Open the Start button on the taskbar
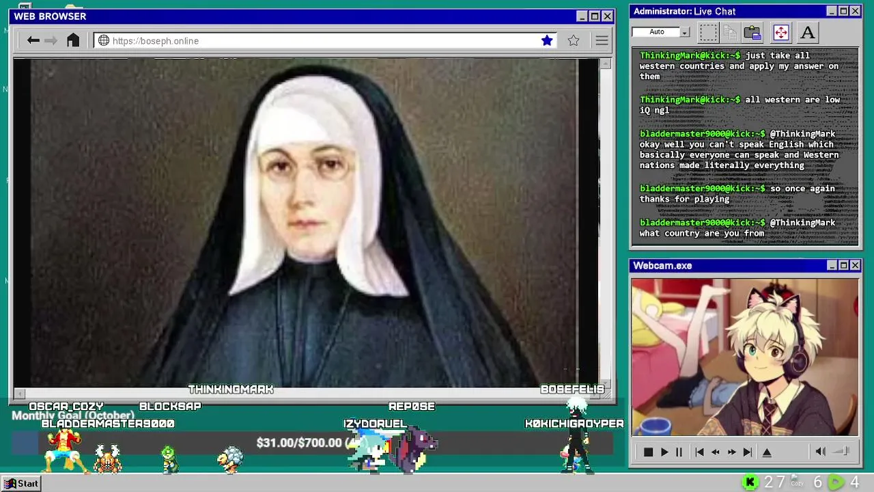The width and height of the screenshot is (874, 492). point(22,483)
